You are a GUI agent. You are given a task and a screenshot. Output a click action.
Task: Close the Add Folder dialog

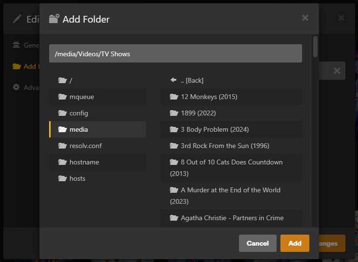click(305, 18)
